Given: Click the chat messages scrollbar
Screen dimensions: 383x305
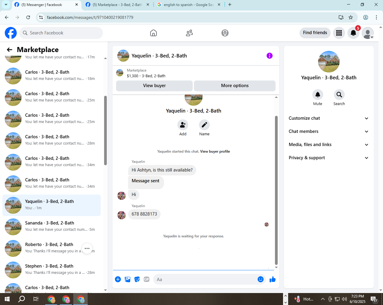Looking at the screenshot, I should 276,190.
